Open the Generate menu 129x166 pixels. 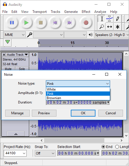(71, 12)
